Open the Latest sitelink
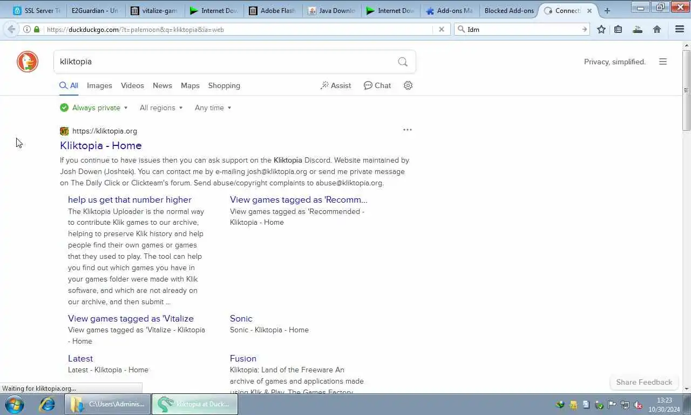Image resolution: width=691 pixels, height=415 pixels. coord(80,358)
